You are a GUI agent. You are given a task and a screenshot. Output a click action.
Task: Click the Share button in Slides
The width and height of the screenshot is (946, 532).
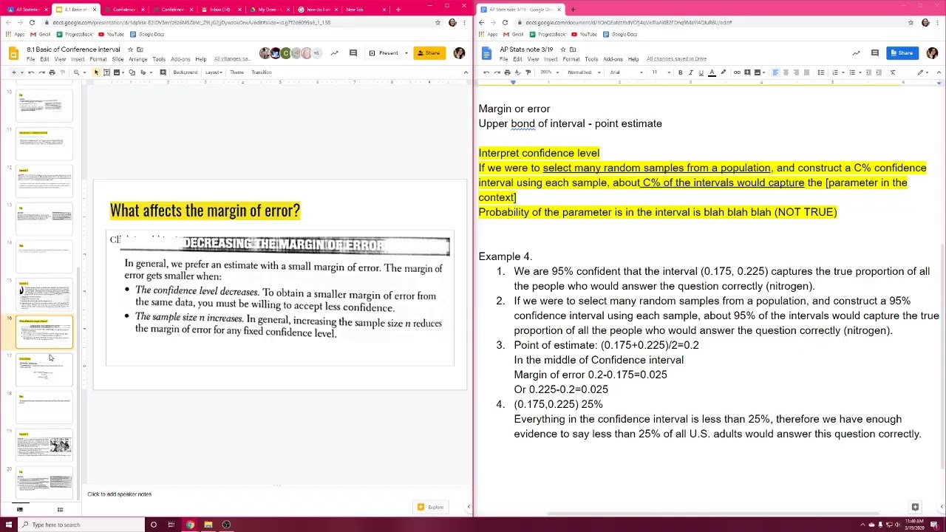(x=429, y=53)
